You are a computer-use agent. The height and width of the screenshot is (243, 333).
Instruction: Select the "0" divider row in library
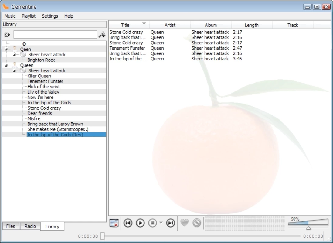point(54,44)
